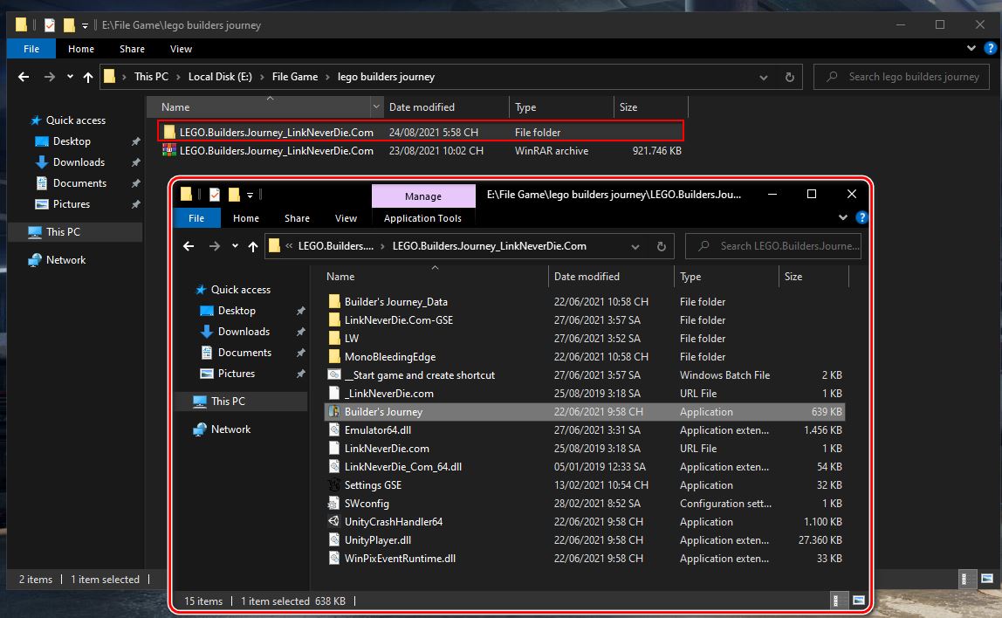Open the Share tab in front window
The height and width of the screenshot is (618, 1002).
point(297,218)
